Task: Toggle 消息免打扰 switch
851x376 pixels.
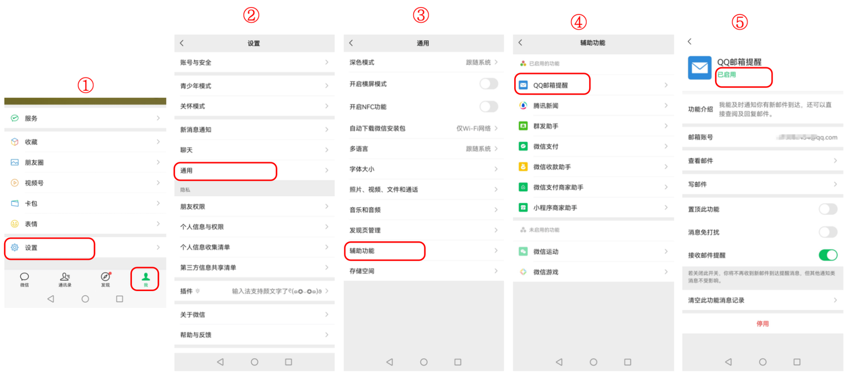Action: tap(828, 232)
